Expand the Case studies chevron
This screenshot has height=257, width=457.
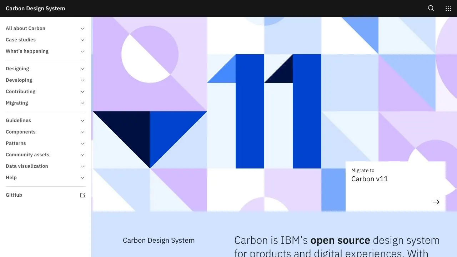coord(82,40)
